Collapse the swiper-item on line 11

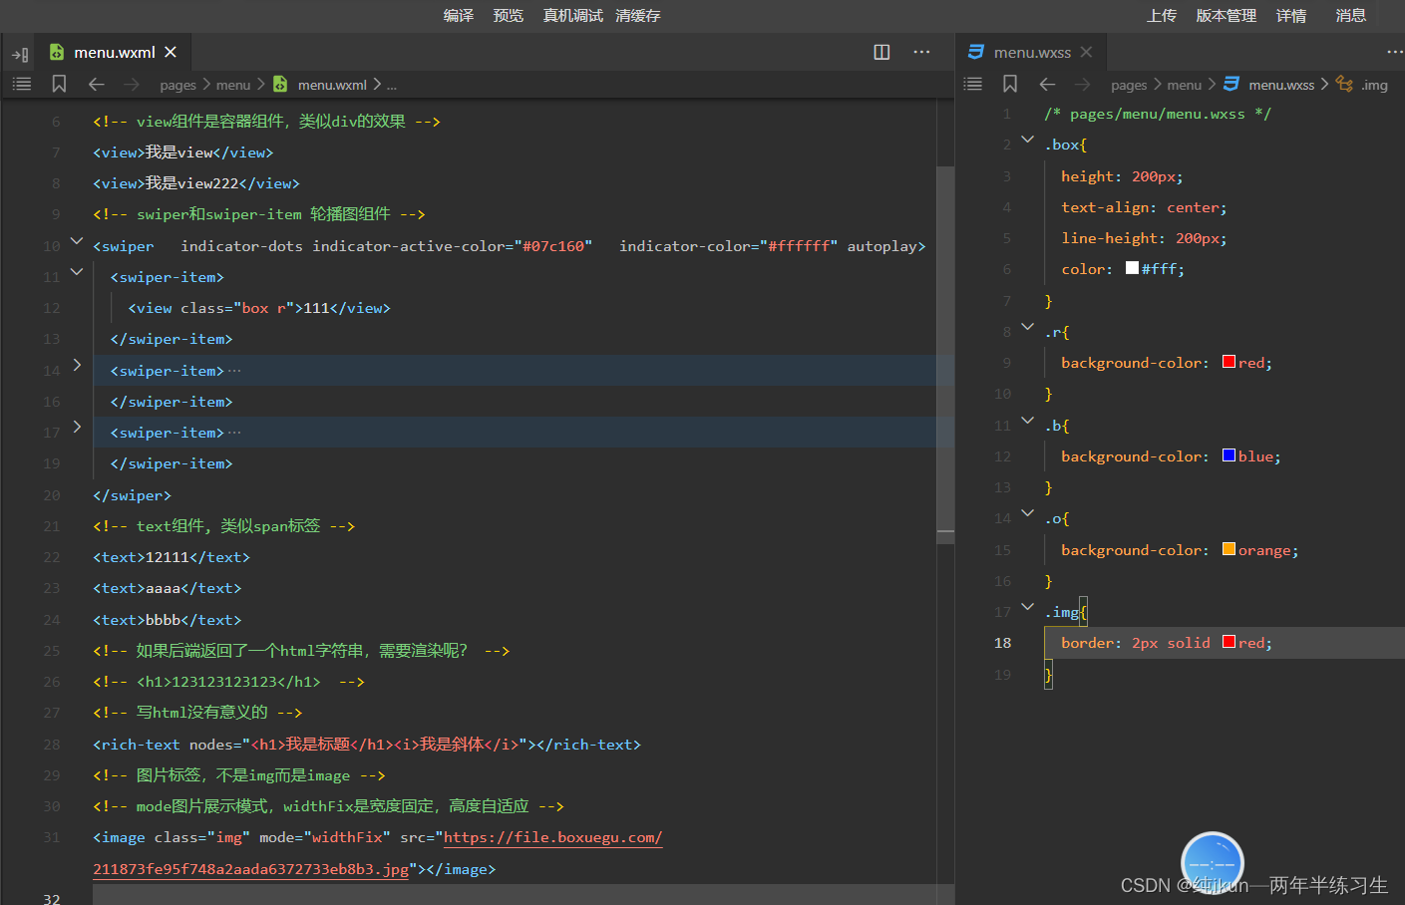pyautogui.click(x=77, y=271)
